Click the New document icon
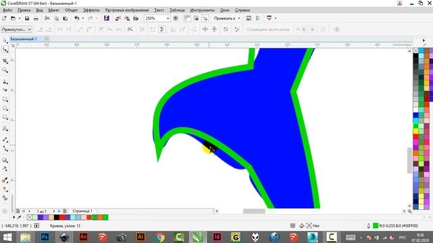This screenshot has width=433, height=243. (x=4, y=18)
